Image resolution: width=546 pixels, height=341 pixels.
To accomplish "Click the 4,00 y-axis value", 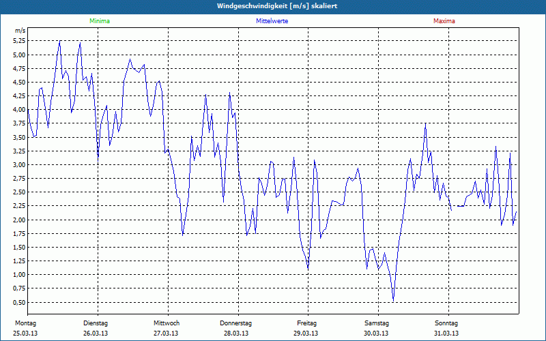I will (x=20, y=110).
